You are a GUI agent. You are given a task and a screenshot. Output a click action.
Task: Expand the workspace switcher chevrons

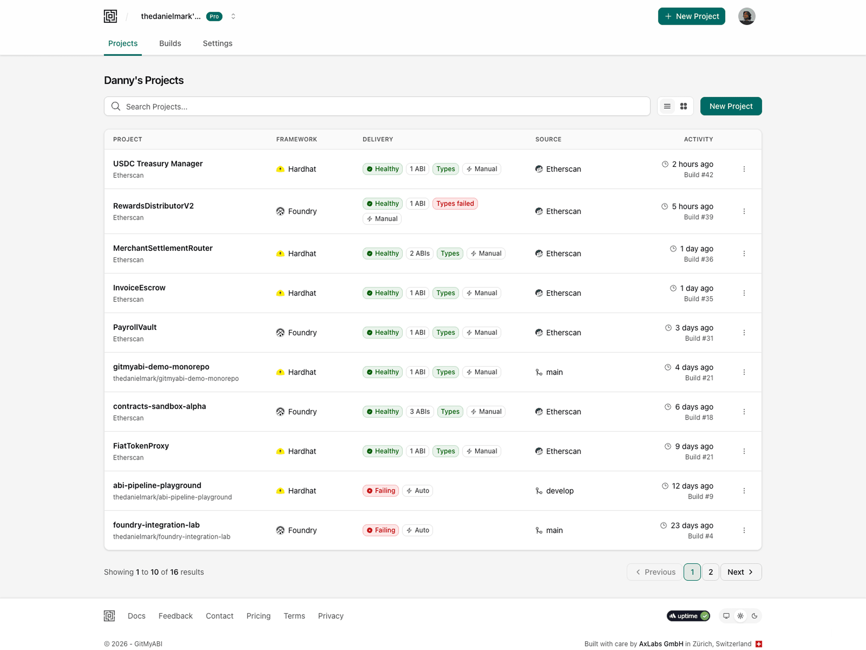[x=233, y=17]
